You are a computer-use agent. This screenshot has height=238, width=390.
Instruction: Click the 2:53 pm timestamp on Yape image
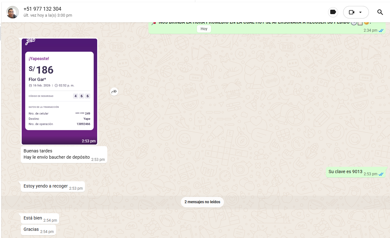pos(88,141)
